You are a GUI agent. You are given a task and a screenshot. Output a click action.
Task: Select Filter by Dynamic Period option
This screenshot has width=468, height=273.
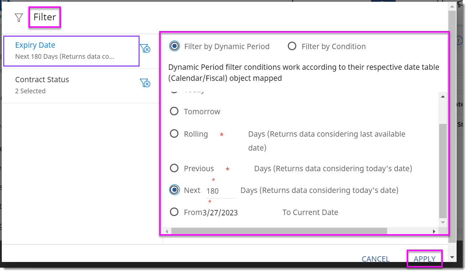pyautogui.click(x=175, y=46)
